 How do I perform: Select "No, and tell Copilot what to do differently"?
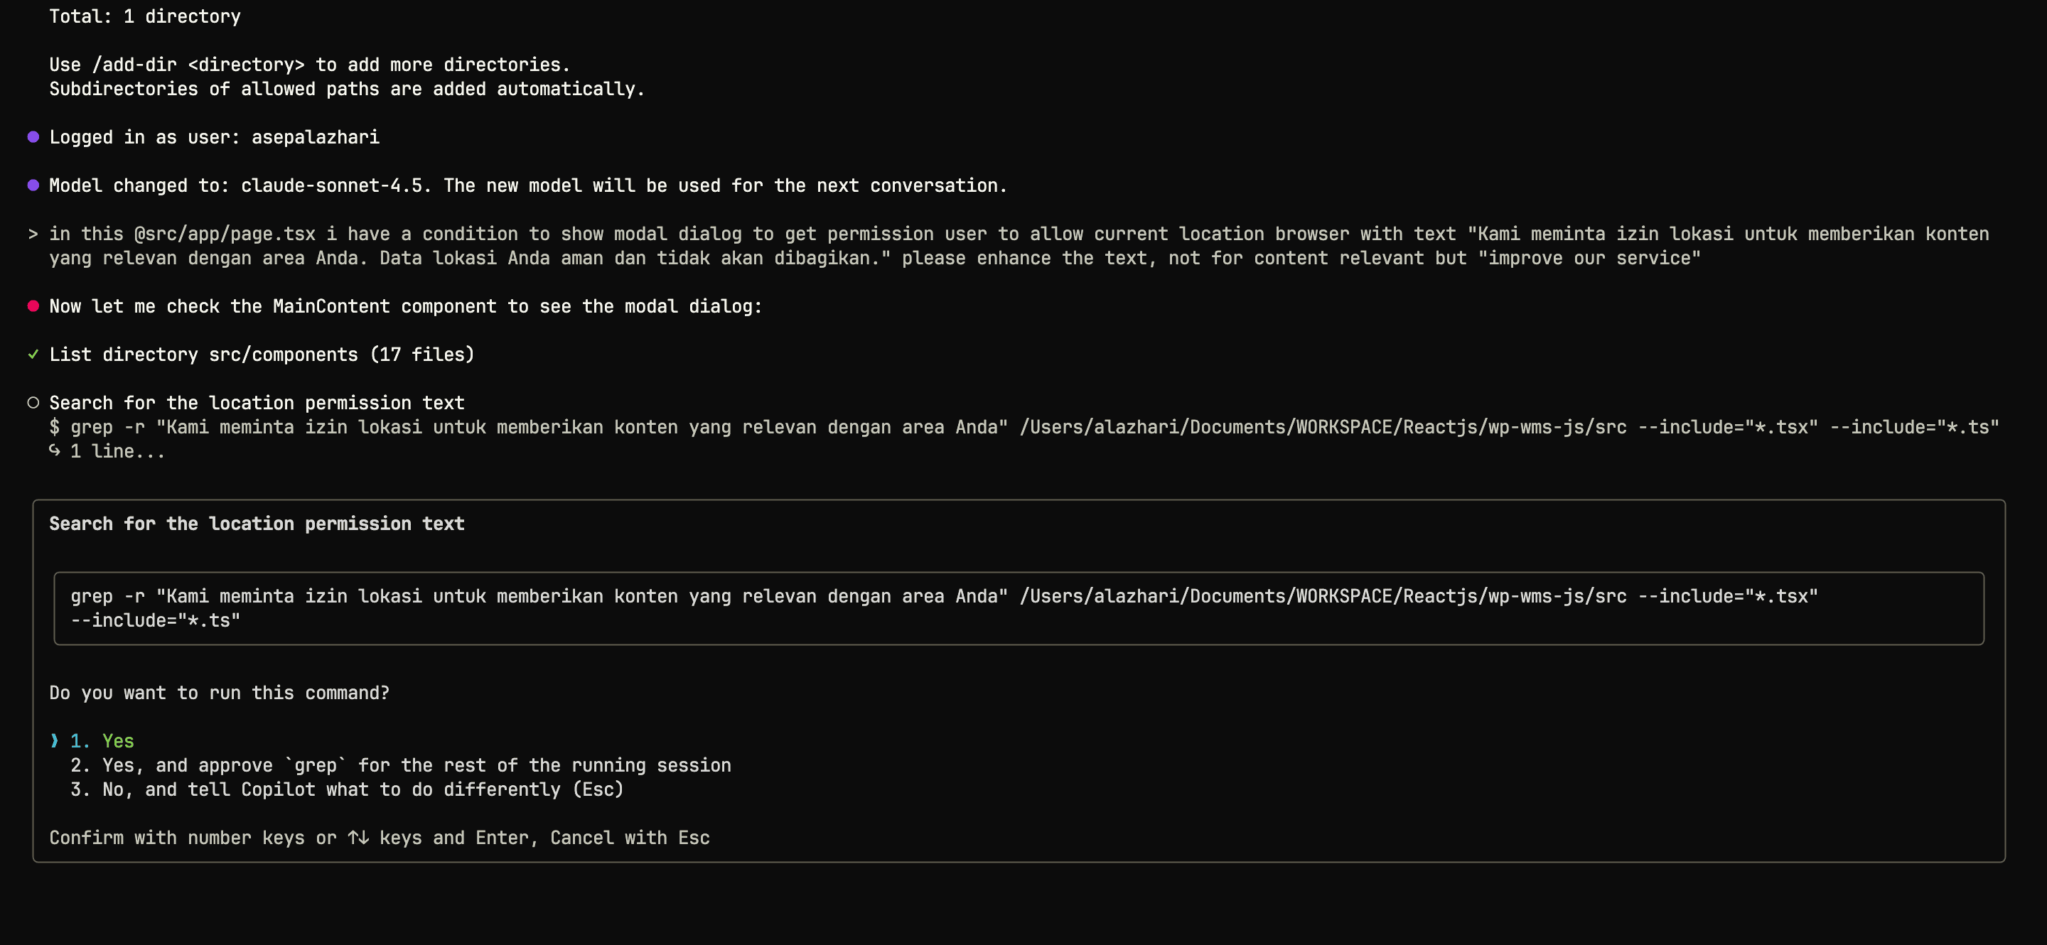tap(362, 789)
